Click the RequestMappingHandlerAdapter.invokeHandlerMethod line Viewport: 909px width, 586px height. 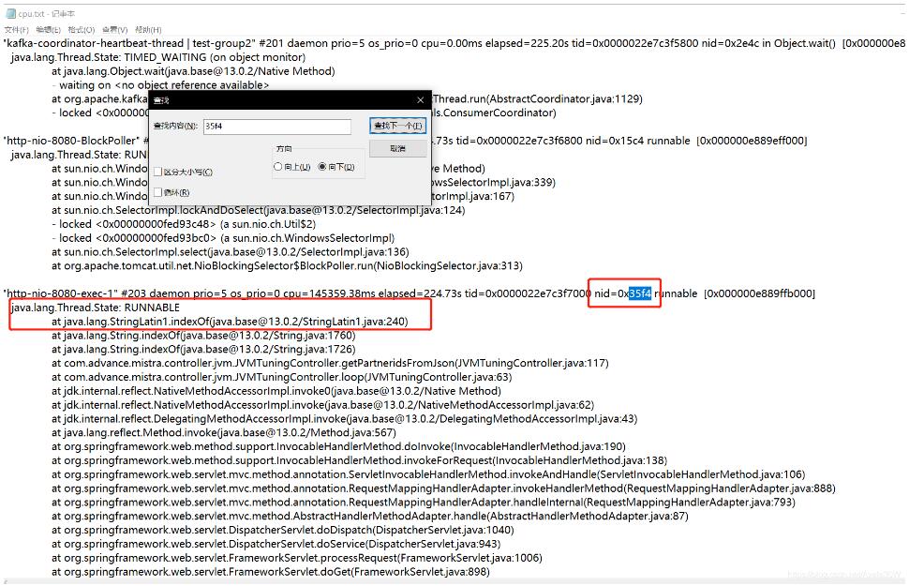(443, 488)
